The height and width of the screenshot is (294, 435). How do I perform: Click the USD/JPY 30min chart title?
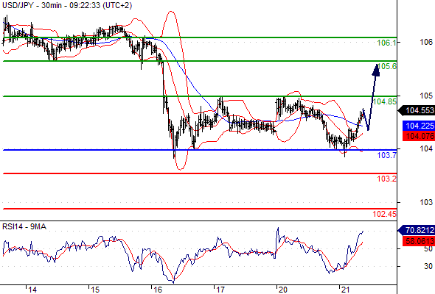(67, 5)
